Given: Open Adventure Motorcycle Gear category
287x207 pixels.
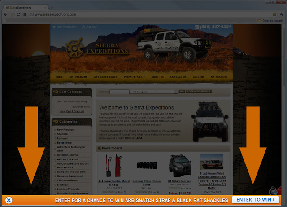Looking at the screenshot, I should pyautogui.click(x=71, y=149).
